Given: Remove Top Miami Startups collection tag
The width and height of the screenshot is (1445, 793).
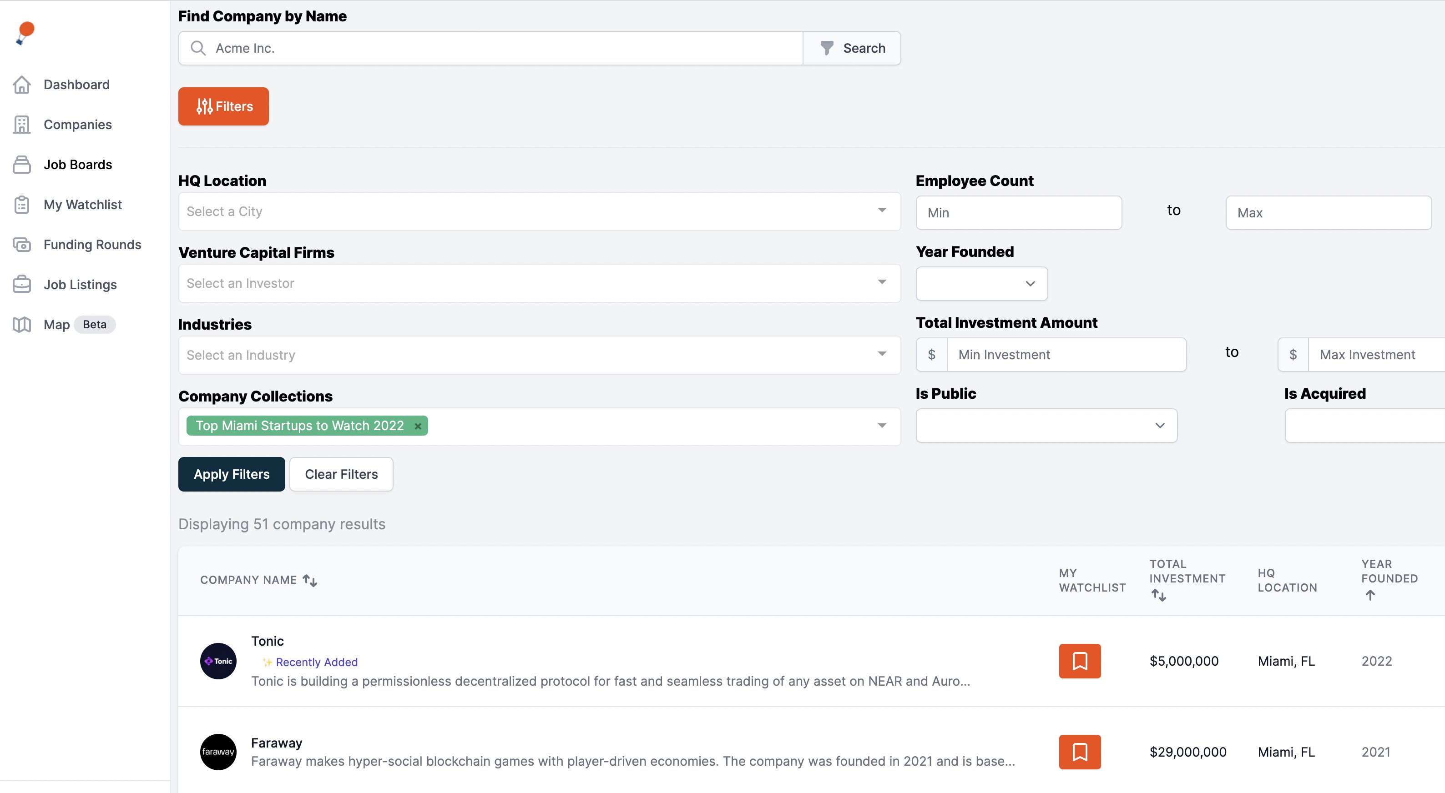Looking at the screenshot, I should 417,426.
